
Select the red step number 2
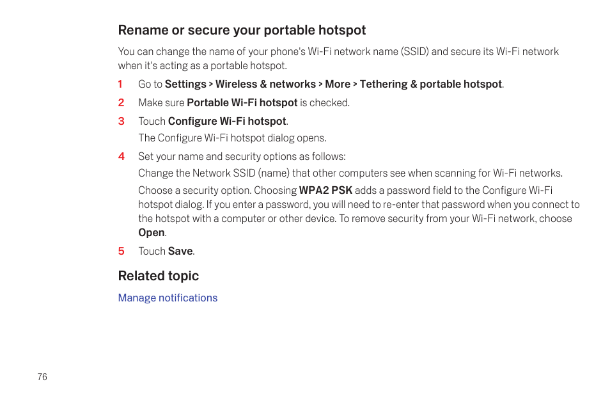pyautogui.click(x=121, y=103)
